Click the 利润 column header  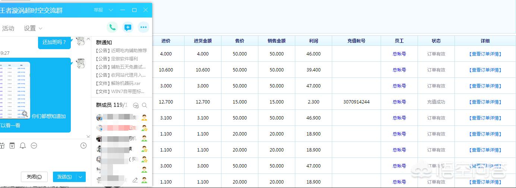click(314, 41)
